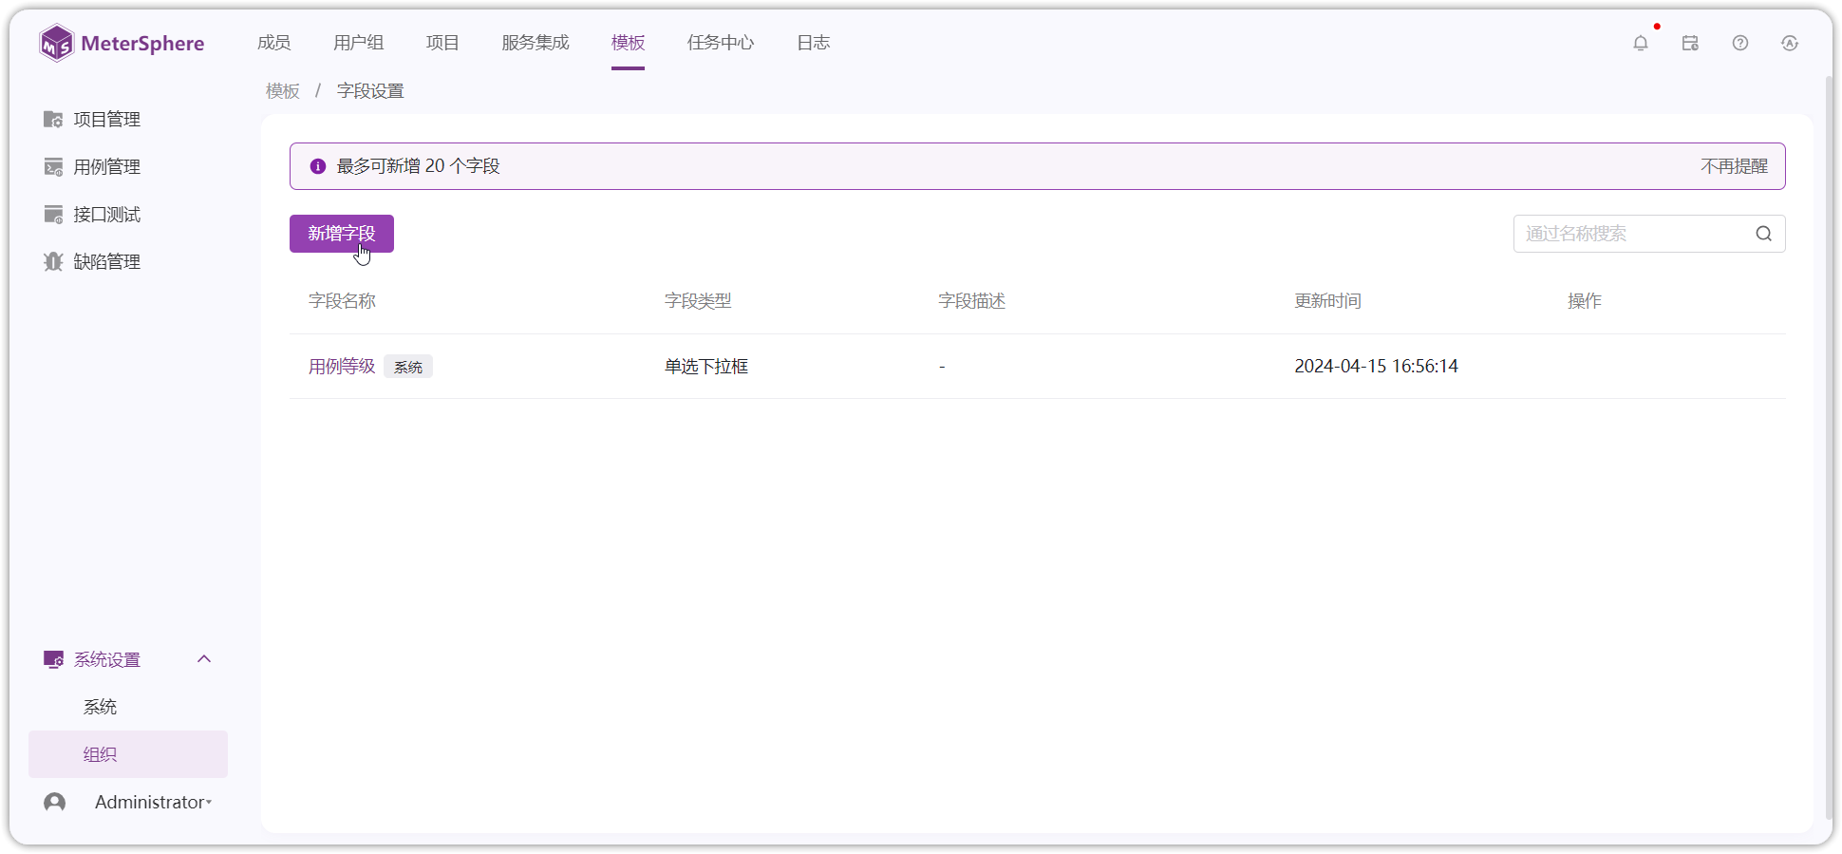Collapse the 系统设置 menu chevron
This screenshot has height=854, width=1842.
point(204,659)
